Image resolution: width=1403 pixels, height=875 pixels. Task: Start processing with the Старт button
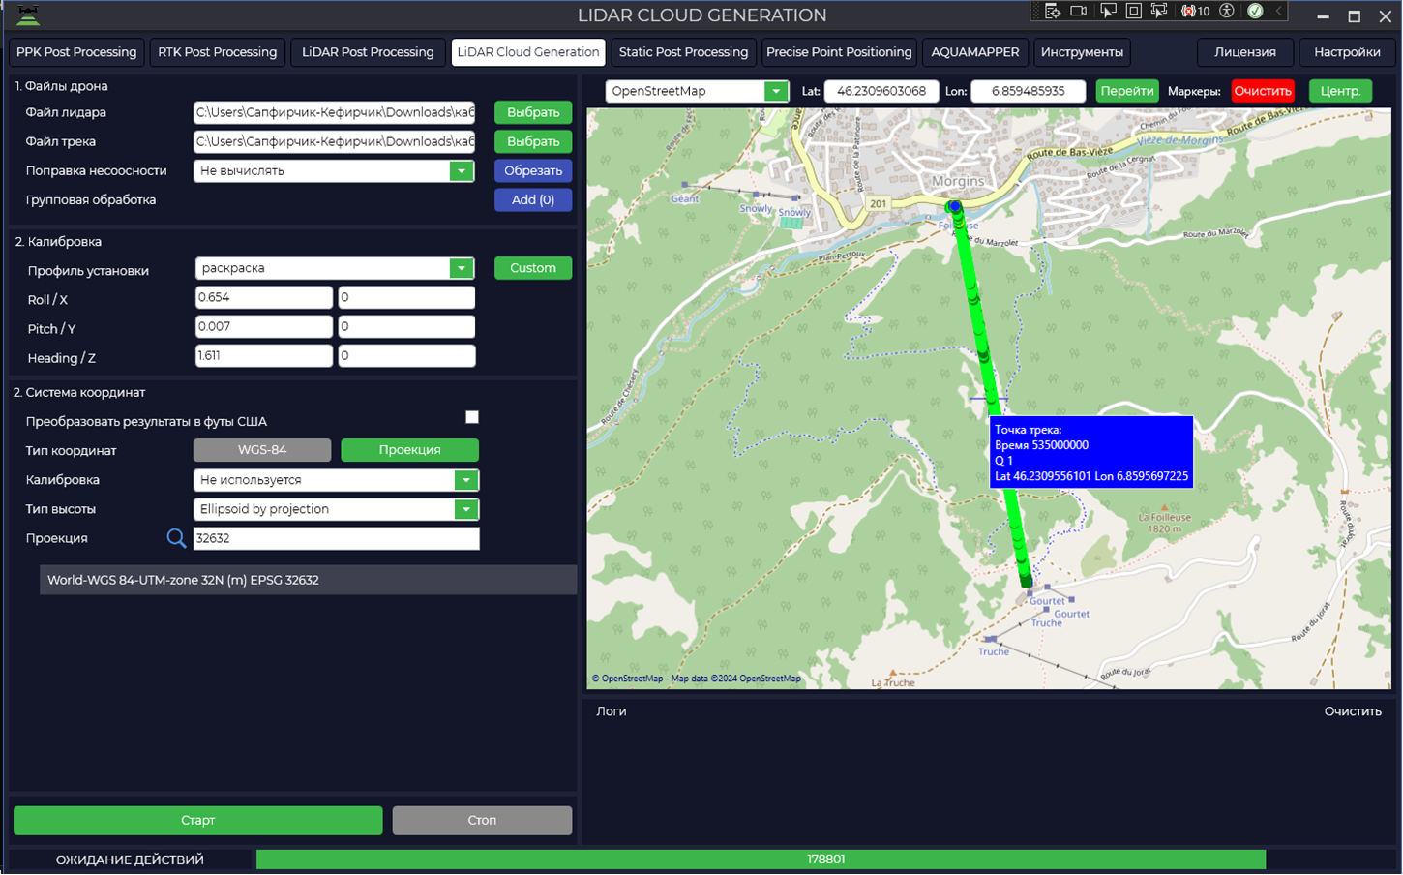click(197, 820)
